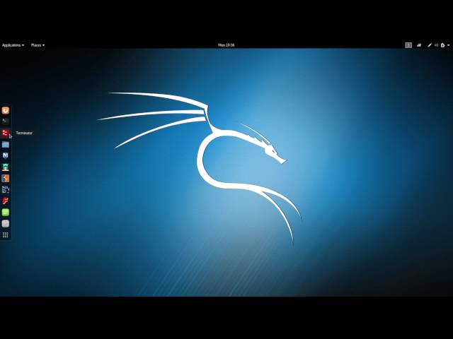Open the Files folder icon in the dock
Image resolution: width=453 pixels, height=339 pixels.
pyautogui.click(x=6, y=144)
